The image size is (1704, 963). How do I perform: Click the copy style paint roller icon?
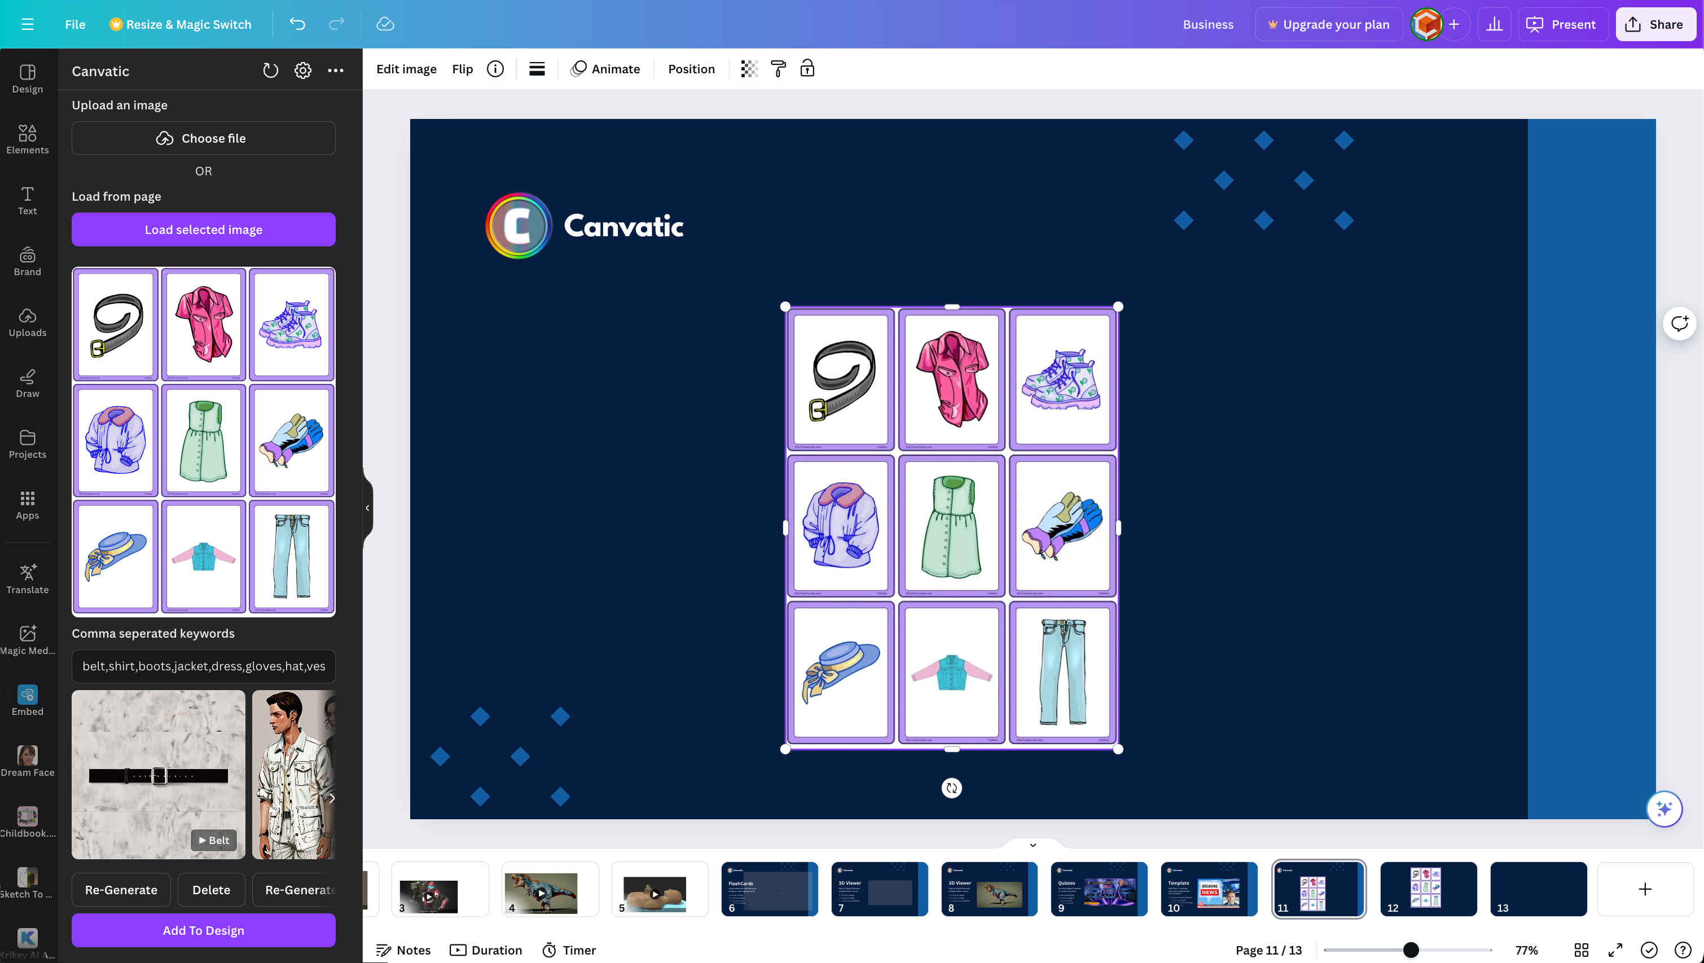click(778, 69)
